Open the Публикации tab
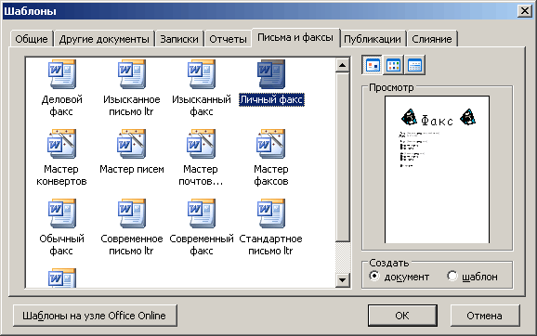 click(373, 39)
